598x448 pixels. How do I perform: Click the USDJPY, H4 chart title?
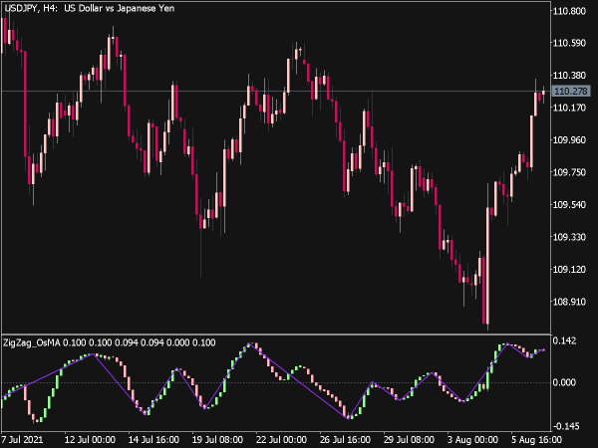click(90, 8)
